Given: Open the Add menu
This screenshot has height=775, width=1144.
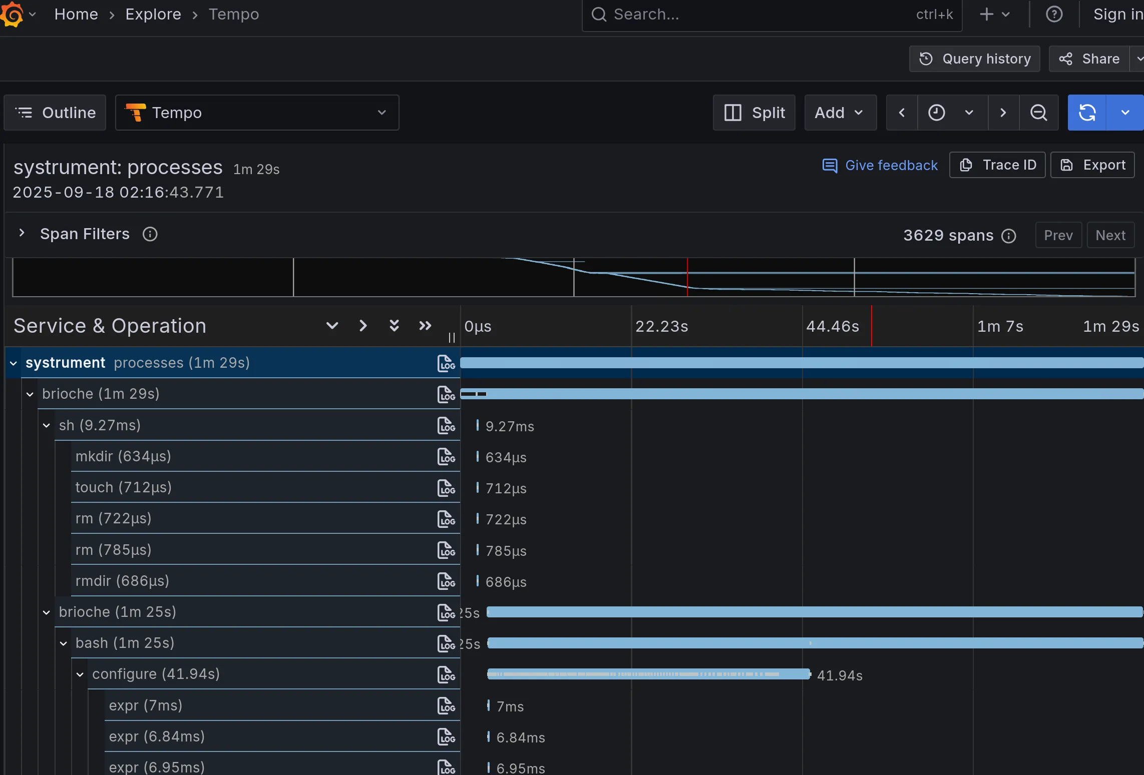Looking at the screenshot, I should point(840,113).
